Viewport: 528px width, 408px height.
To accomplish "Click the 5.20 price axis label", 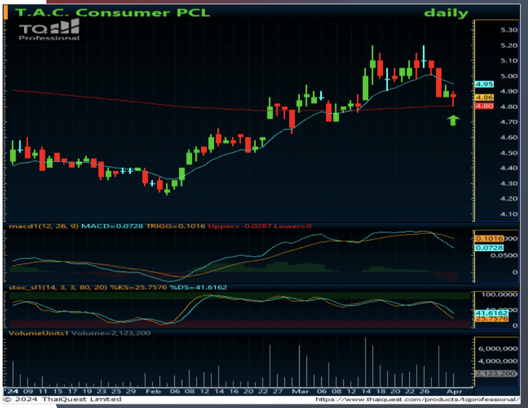I will [x=509, y=45].
